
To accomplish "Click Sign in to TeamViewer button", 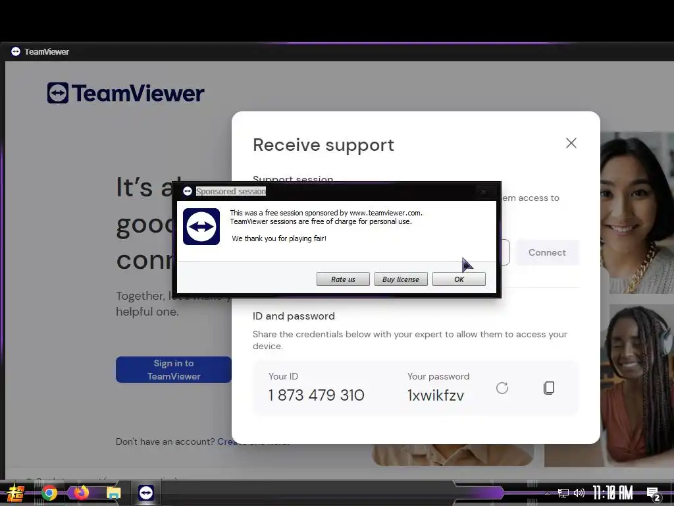I will [x=174, y=370].
